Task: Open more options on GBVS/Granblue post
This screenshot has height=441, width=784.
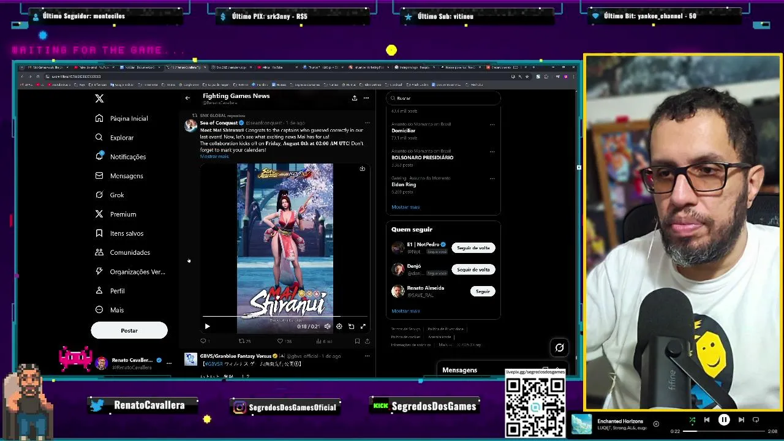Action: coord(367,356)
